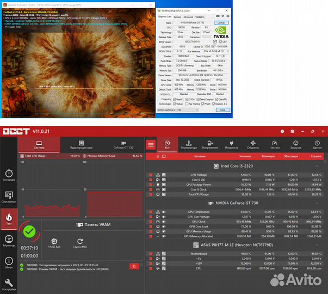Viewport: 328px width, 294px height.
Task: Open the Benchmark section in OCCT sidebar
Action: point(9,175)
